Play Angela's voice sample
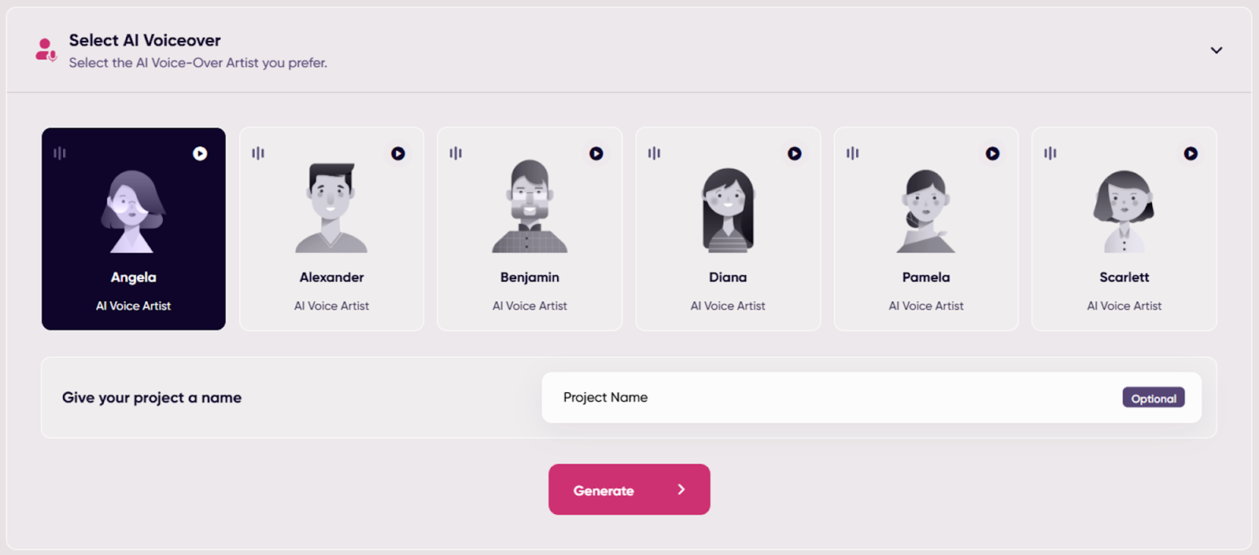This screenshot has width=1259, height=555. [200, 153]
